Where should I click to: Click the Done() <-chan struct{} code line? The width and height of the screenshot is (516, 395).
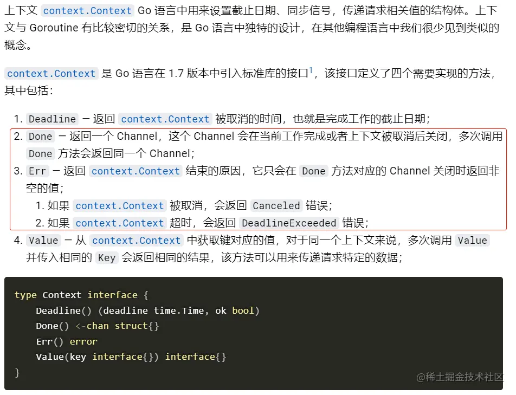(x=97, y=326)
